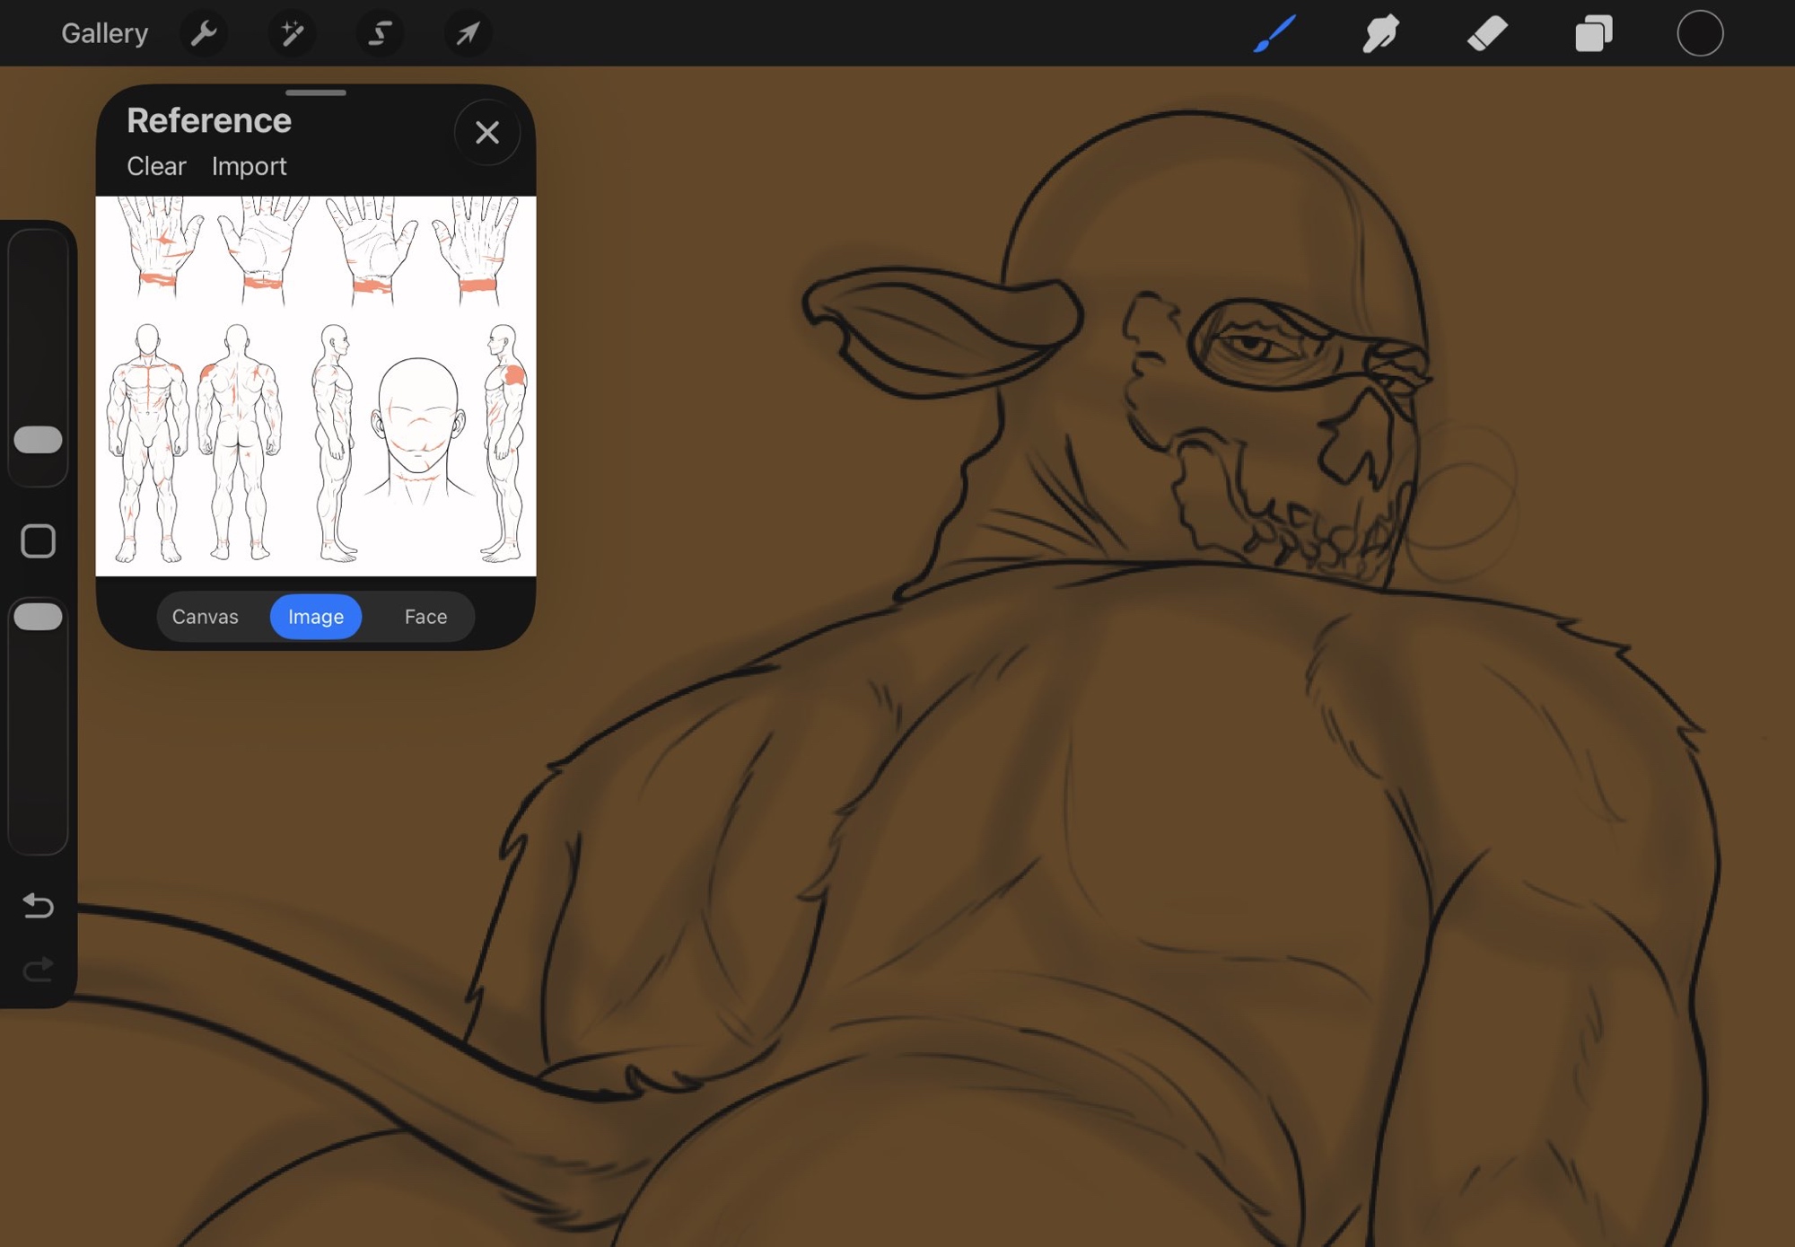Click Clear in Reference panel

pos(156,166)
